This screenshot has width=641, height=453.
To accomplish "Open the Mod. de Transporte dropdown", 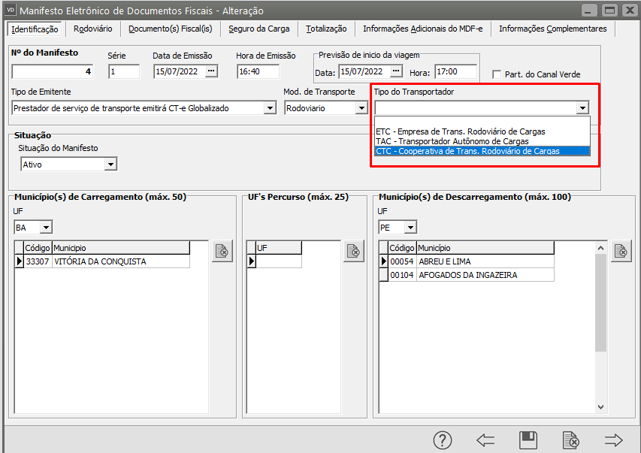I will tap(361, 108).
